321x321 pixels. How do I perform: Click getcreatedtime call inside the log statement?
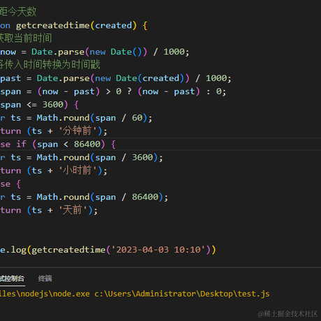pos(68,250)
